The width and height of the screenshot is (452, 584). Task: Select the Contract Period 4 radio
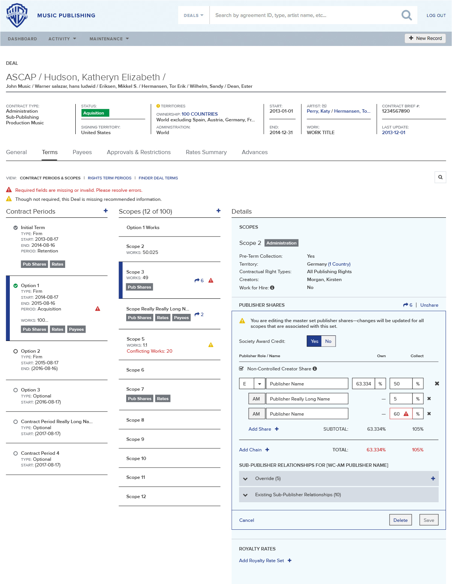(15, 453)
